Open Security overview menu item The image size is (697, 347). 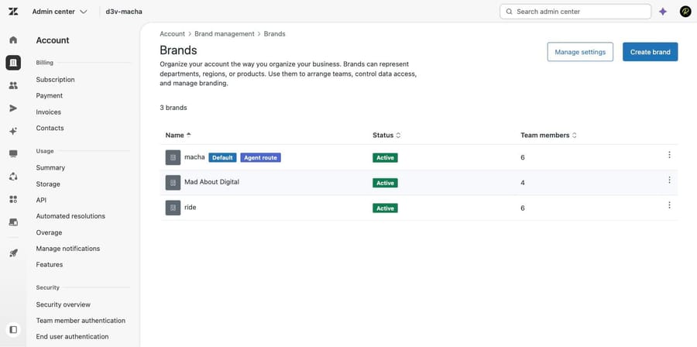coord(64,304)
